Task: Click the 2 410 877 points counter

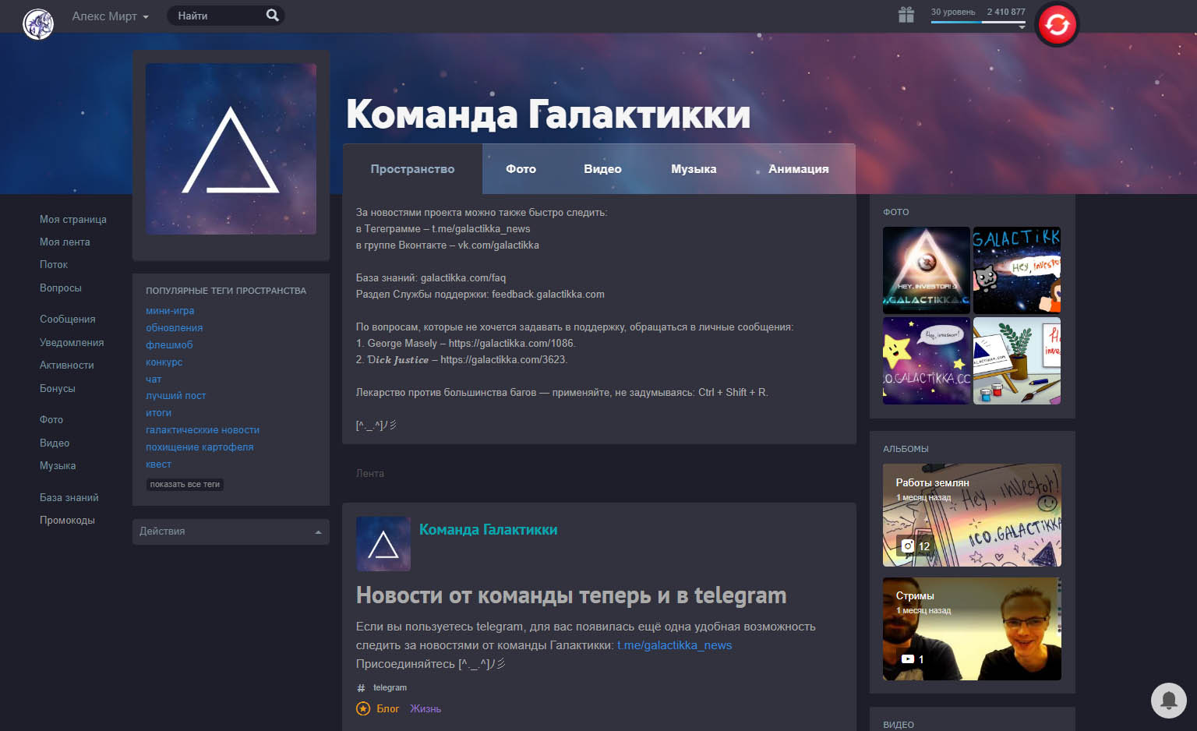Action: (1006, 12)
